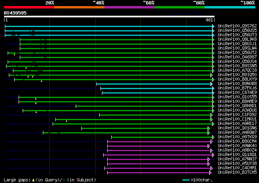
Task: Select the UniRef100_Q10S55 label
Action: (237, 97)
